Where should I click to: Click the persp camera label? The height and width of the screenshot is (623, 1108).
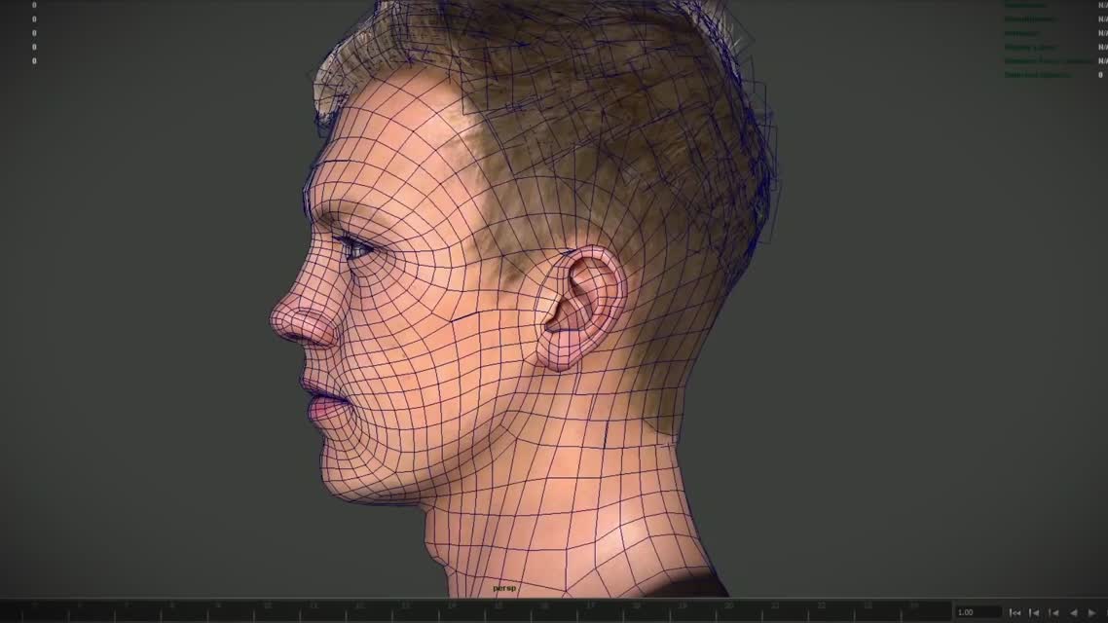point(504,588)
